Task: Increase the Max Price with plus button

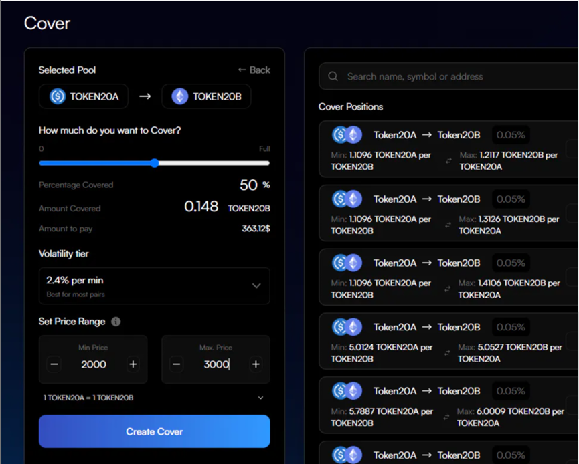Action: point(255,364)
